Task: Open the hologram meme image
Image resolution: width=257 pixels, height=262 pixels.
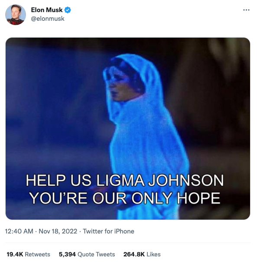Action: pyautogui.click(x=128, y=128)
